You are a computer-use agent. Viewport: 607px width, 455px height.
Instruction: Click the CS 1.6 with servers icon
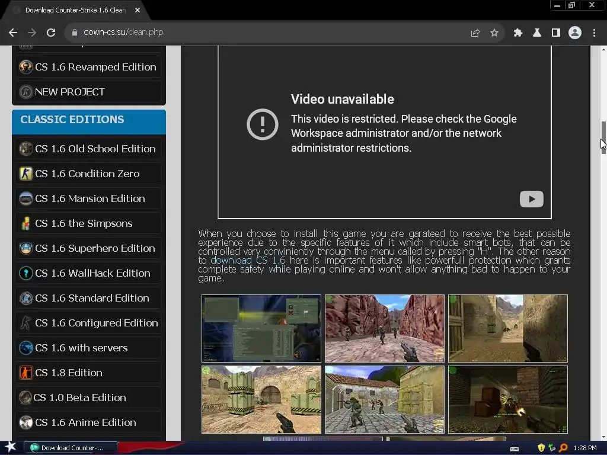(25, 347)
